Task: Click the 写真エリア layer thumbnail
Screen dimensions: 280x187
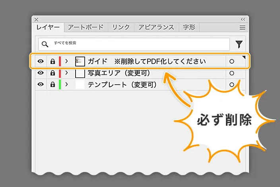Action: (80, 73)
